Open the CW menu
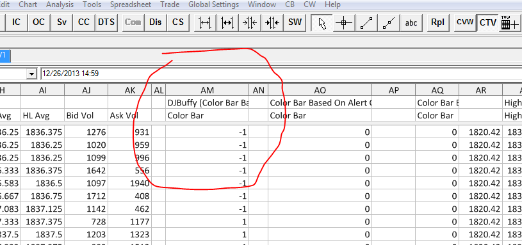Viewport: 522px width, 245px height. [309, 4]
